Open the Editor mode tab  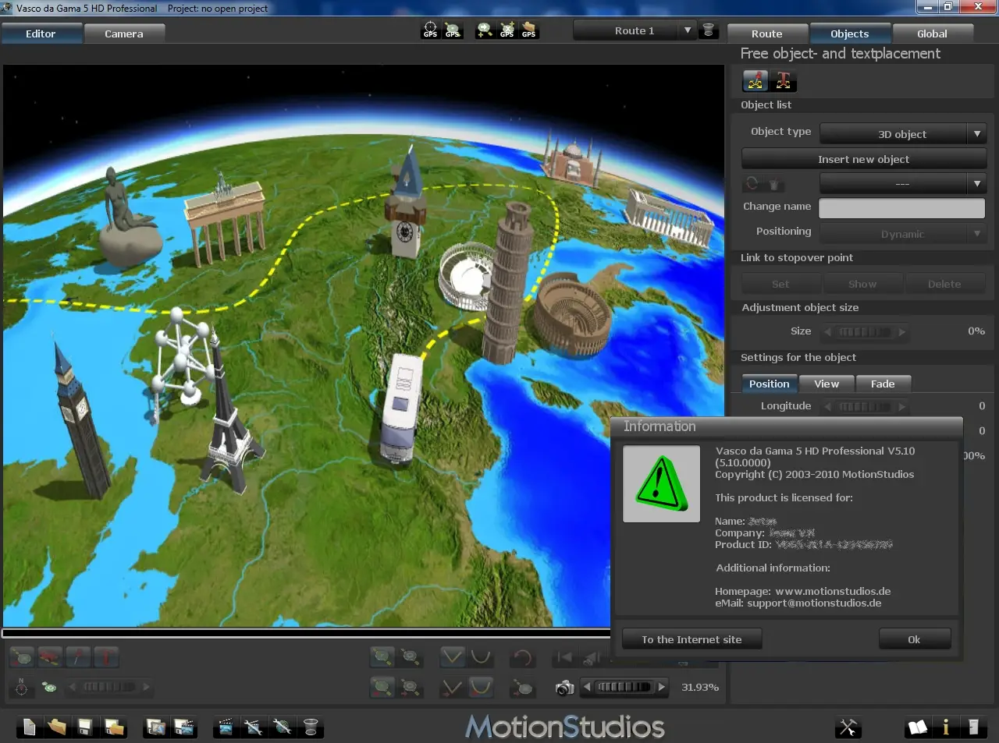click(x=41, y=34)
